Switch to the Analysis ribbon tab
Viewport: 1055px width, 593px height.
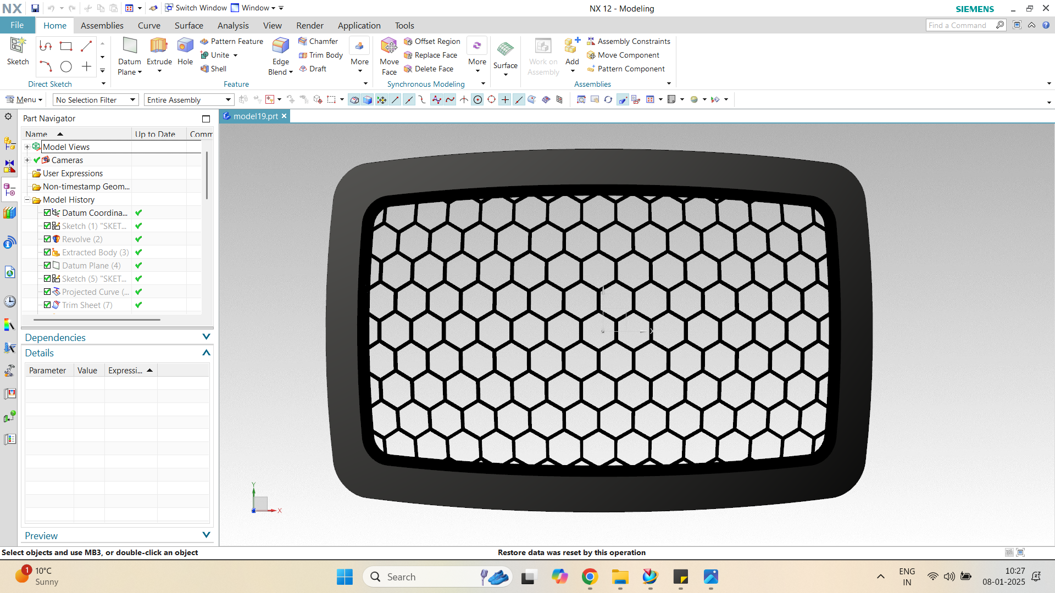point(233,25)
